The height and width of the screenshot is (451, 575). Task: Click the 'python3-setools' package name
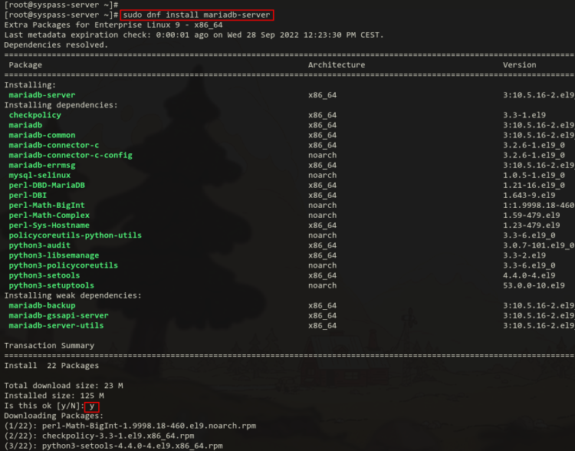44,275
